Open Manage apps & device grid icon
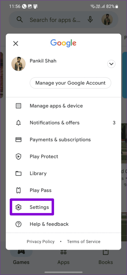 pyautogui.click(x=19, y=106)
